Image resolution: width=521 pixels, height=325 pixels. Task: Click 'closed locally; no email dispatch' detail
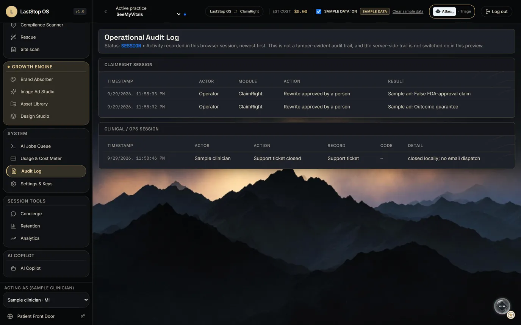(444, 159)
